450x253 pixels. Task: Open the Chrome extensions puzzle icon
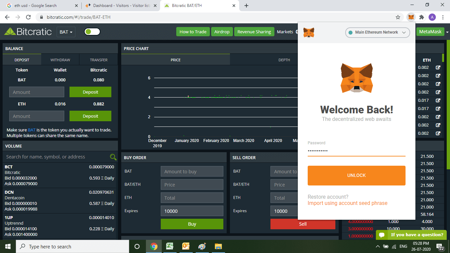[x=422, y=17]
